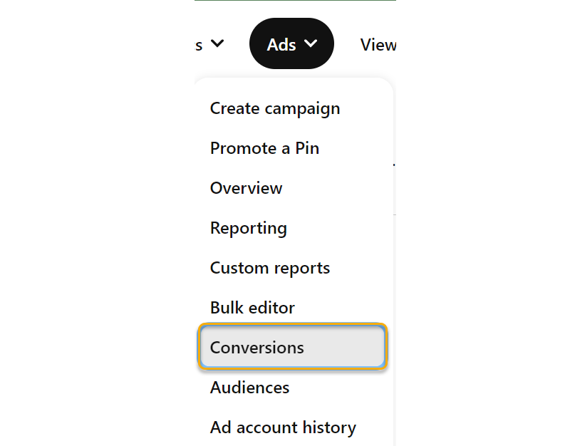Screen dimensions: 575x446
Task: Go to the ads Overview page
Action: pos(246,188)
